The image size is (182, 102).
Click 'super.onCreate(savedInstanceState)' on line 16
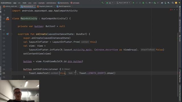[47, 38]
